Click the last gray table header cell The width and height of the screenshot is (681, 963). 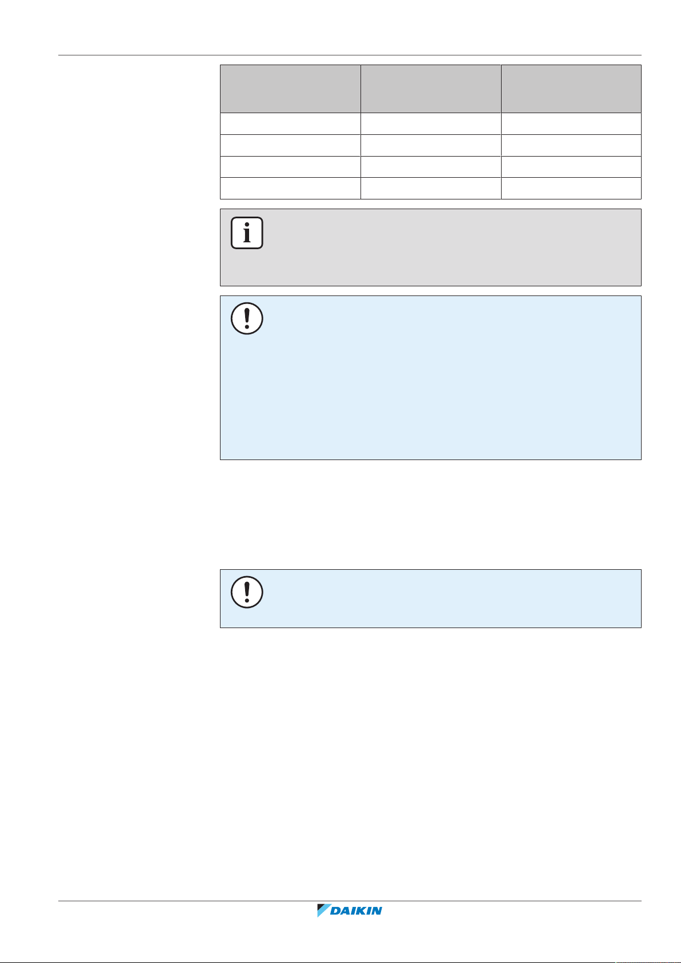(571, 89)
